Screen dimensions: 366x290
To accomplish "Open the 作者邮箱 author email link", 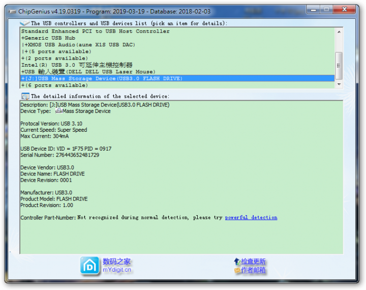I will [x=253, y=270].
